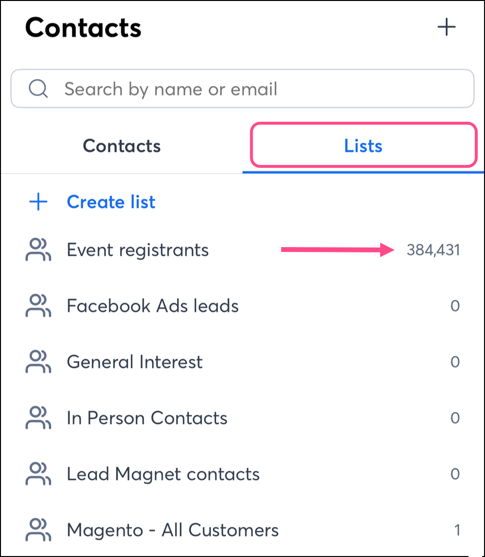Click the Event registrants people icon
The width and height of the screenshot is (485, 557).
click(38, 250)
